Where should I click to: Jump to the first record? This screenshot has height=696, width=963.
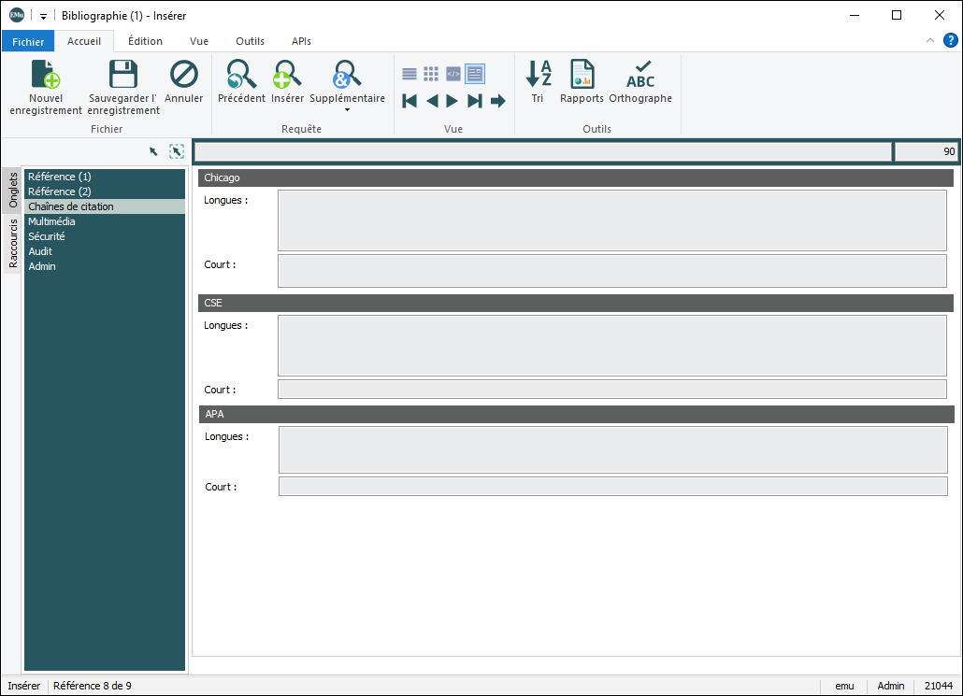click(410, 101)
